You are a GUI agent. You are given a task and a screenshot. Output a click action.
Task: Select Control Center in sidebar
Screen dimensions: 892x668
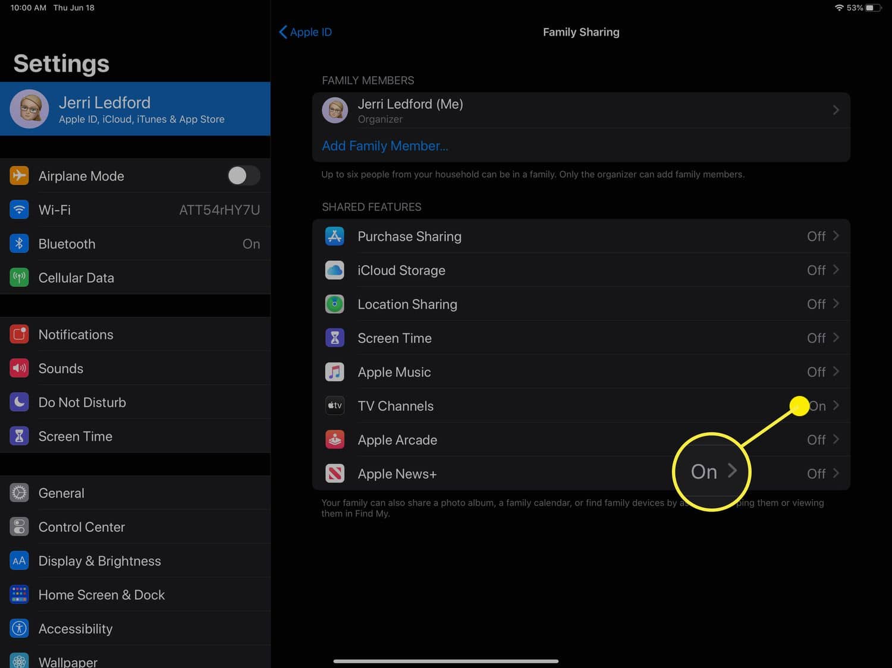[135, 527]
